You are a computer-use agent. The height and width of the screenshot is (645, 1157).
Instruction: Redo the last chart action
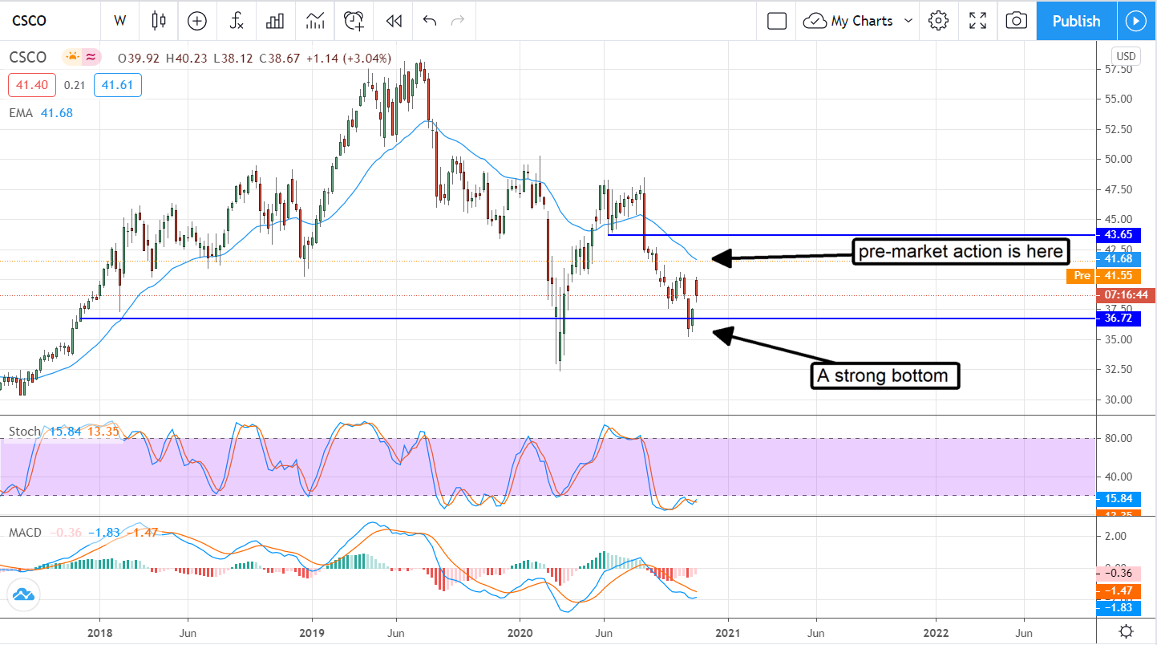click(x=458, y=21)
